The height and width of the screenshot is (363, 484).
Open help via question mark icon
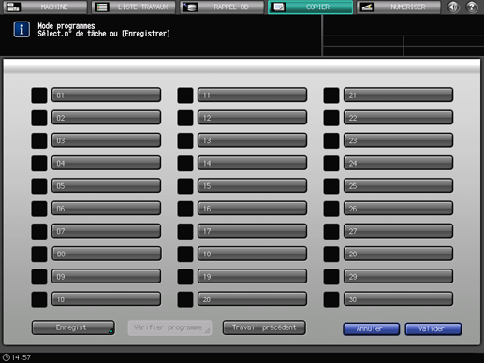(x=472, y=7)
